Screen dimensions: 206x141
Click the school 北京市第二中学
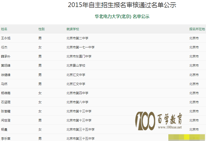77,38
